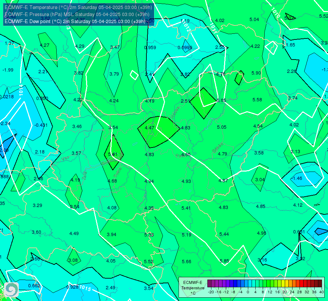
Task: Click the temperature value -0.431
Action: (x=41, y=125)
